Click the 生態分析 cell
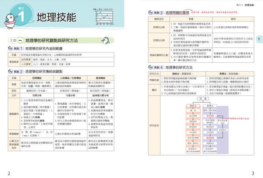Screen dimensions: 263x178 [x=70, y=95]
